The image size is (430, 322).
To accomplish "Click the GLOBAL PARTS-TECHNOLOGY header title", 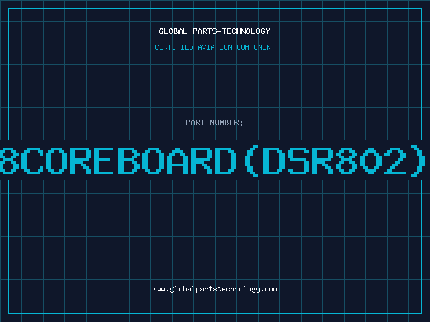I will coord(214,31).
